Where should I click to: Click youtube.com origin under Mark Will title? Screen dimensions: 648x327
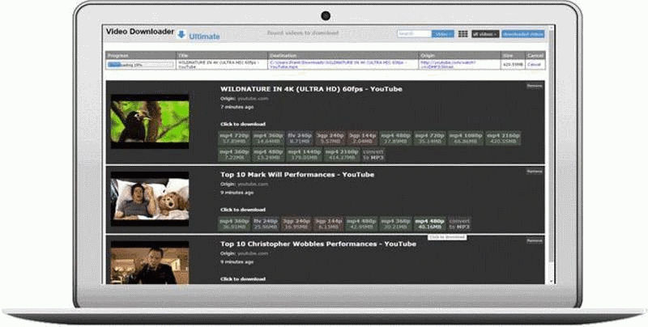click(x=253, y=185)
